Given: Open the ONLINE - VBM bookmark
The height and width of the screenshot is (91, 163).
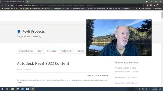Looking at the screenshot, I should point(100,8).
